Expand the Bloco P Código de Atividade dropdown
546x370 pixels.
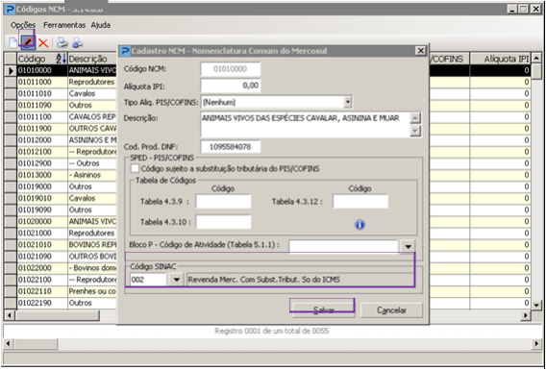click(408, 246)
